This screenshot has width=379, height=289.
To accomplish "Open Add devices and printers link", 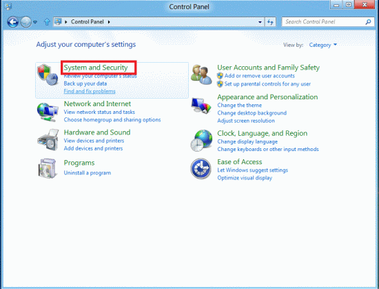I will (93, 148).
